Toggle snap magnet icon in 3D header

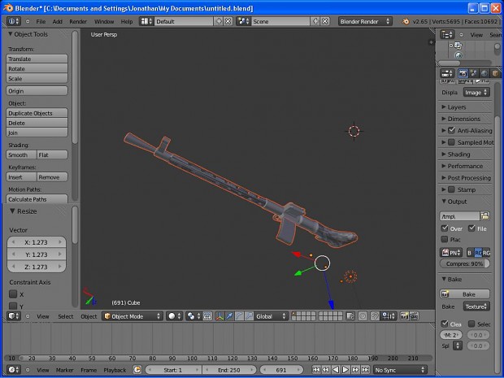point(375,316)
